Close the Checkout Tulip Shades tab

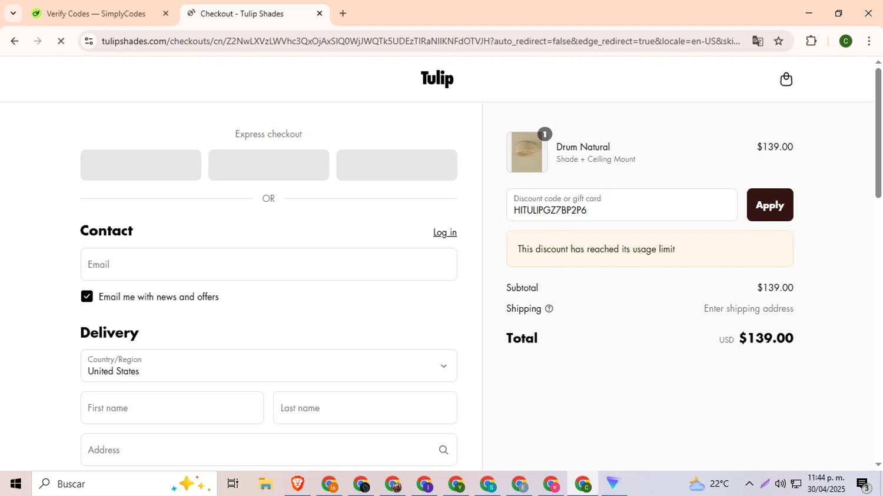pos(320,14)
